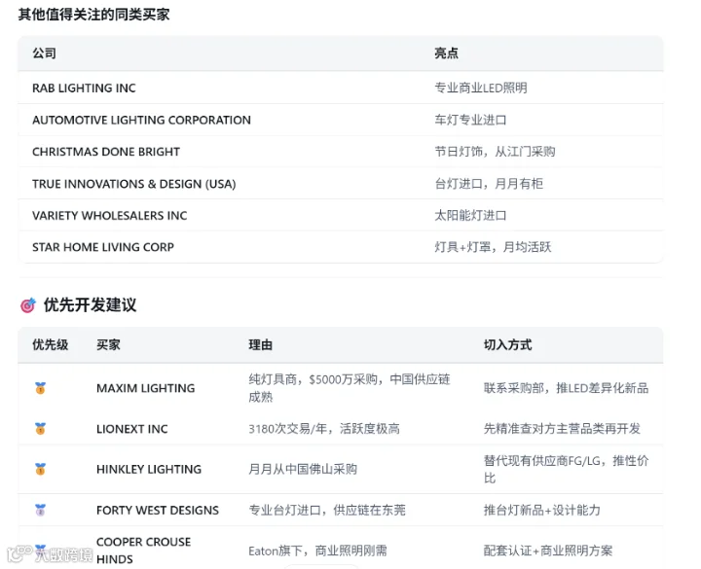The image size is (701, 569).
Task: Click 配套认证+商业照明方案 text
Action: [x=547, y=551]
